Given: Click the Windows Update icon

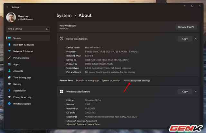Looking at the screenshot, I should tap(9, 104).
